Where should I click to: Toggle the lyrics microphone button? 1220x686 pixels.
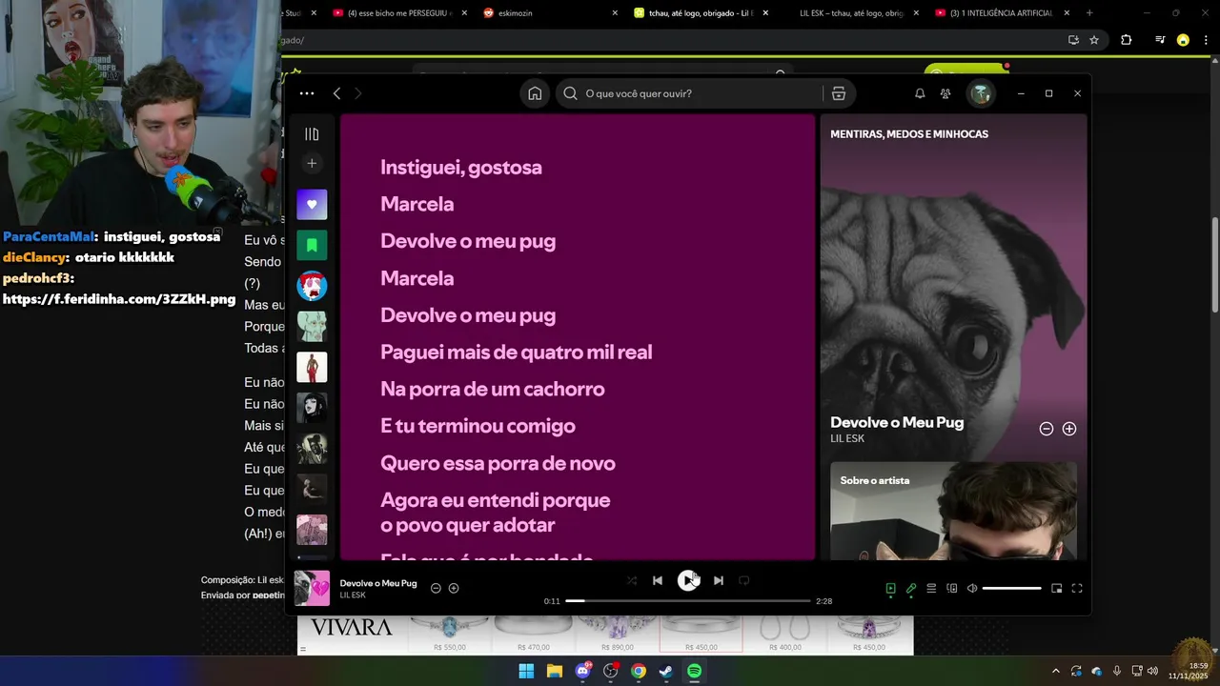click(x=911, y=589)
